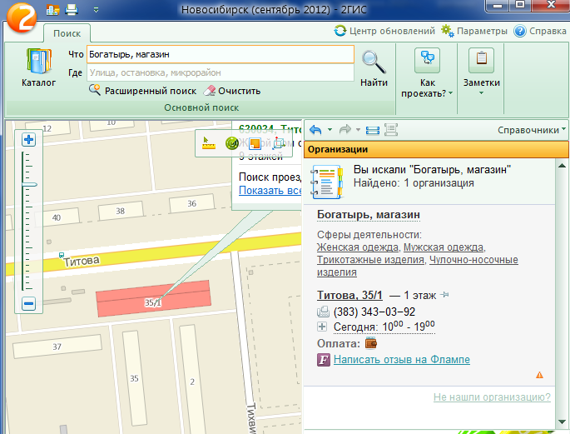The height and width of the screenshot is (434, 570).
Task: Expand the Заметки dropdown arrow
Action: tap(481, 93)
